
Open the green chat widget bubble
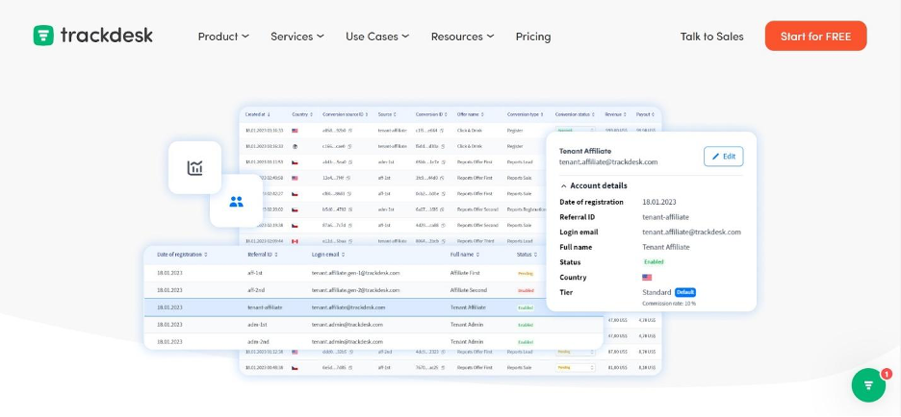click(x=868, y=385)
